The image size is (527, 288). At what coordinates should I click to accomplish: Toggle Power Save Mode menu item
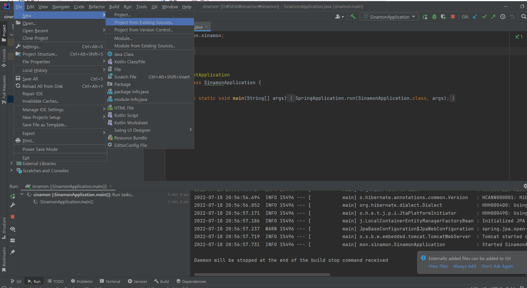[x=60, y=149]
